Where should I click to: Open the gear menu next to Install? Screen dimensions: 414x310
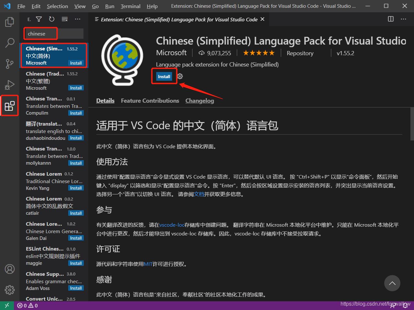(180, 76)
